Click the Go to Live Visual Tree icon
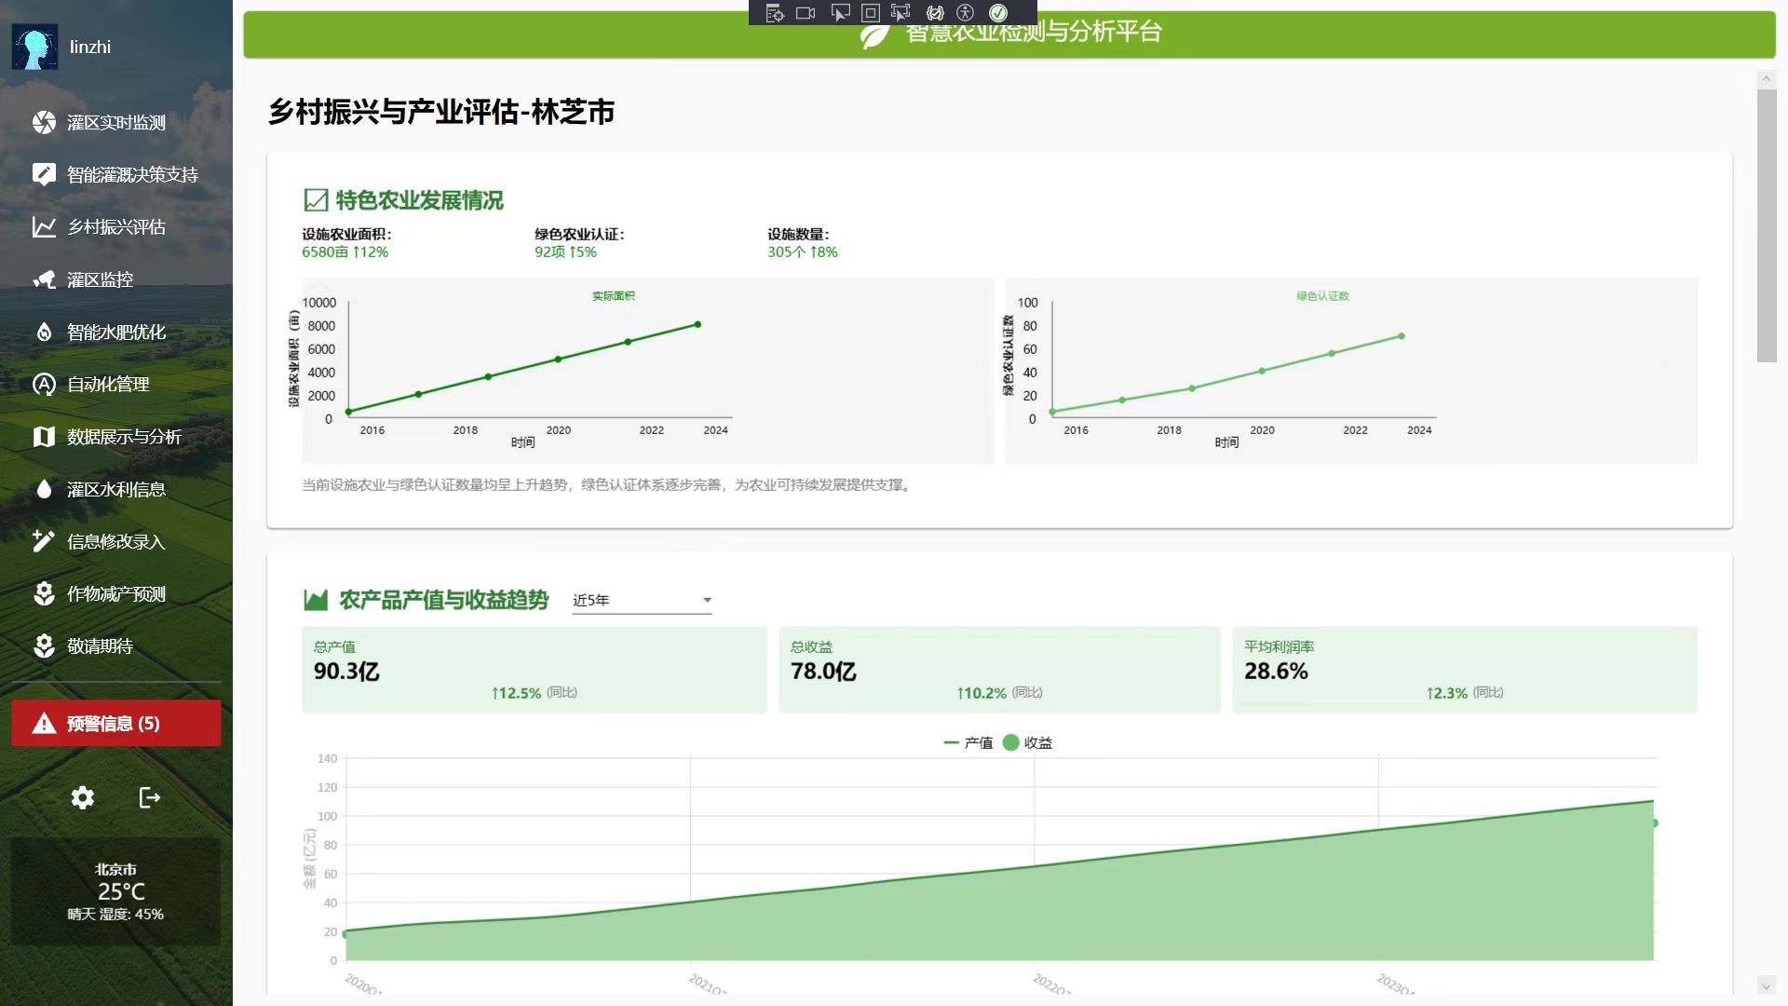The width and height of the screenshot is (1788, 1006). tap(775, 13)
